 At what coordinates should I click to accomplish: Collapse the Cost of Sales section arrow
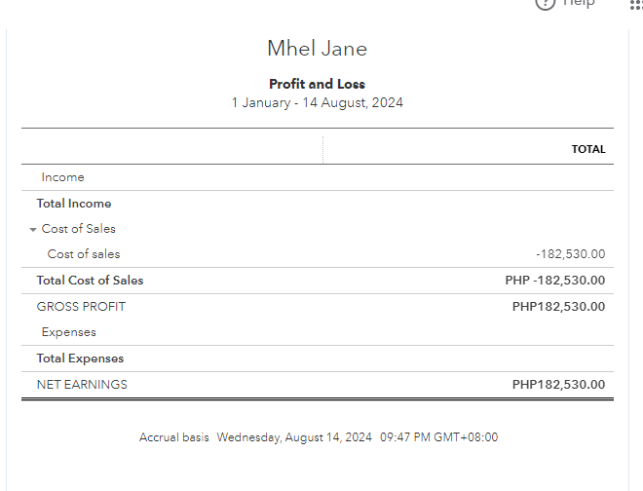tap(33, 230)
